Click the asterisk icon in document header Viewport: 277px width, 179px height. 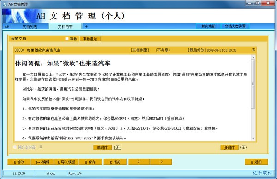(253, 50)
